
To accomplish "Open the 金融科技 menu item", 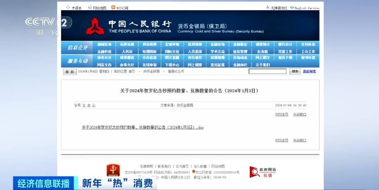I will 105,52.
